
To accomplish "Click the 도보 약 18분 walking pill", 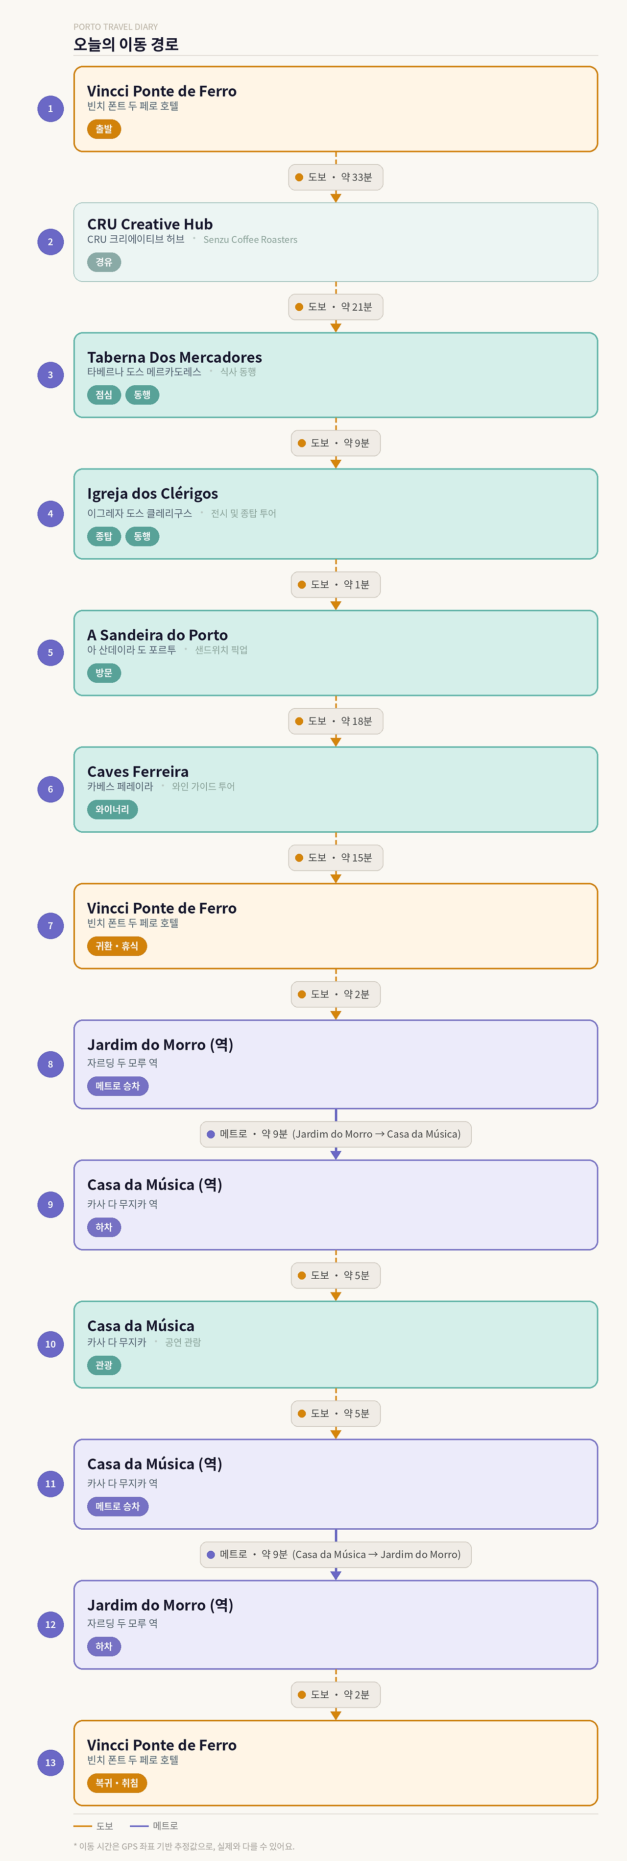I will (x=336, y=721).
